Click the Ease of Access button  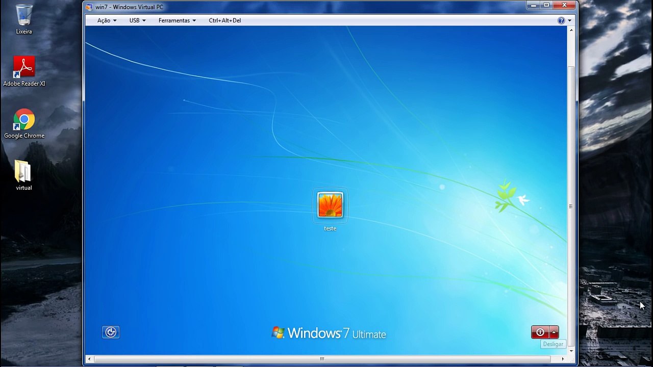click(x=111, y=332)
